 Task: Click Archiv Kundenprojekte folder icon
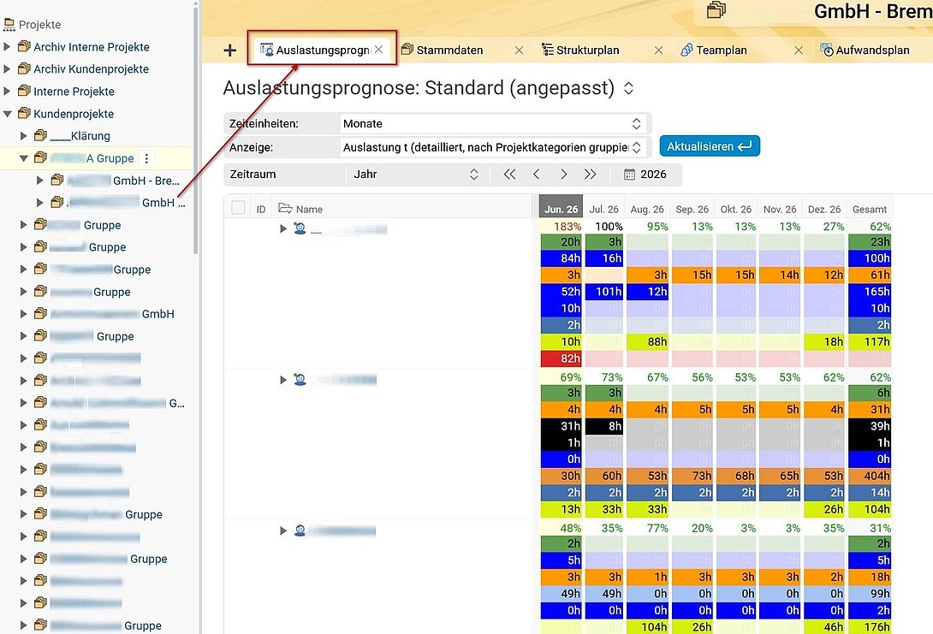pyautogui.click(x=24, y=68)
